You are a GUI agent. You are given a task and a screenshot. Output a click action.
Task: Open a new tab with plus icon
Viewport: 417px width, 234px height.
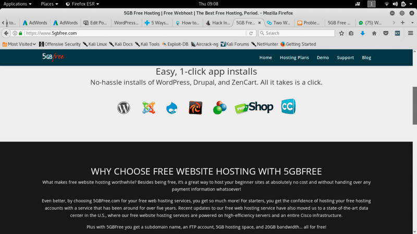tap(402, 23)
